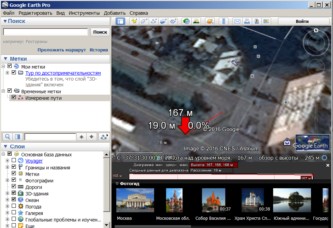The image size is (333, 228).
Task: Click the Add Placemark pushpin icon
Action: (x=134, y=21)
